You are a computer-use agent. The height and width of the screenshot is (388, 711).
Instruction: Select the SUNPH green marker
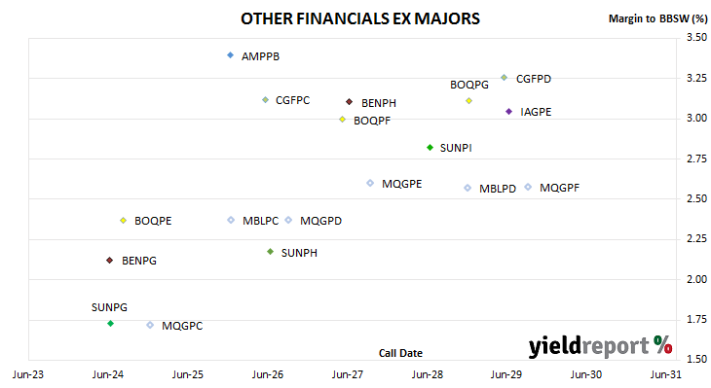(x=270, y=251)
